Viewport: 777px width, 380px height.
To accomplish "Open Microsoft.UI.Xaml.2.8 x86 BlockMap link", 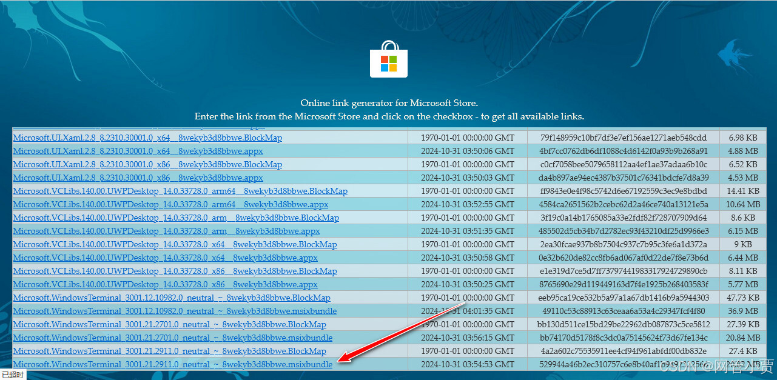I will (x=147, y=164).
